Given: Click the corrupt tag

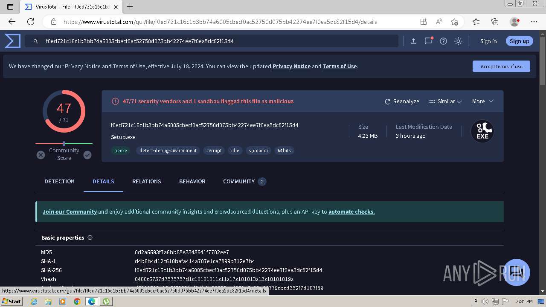Looking at the screenshot, I should tap(214, 151).
